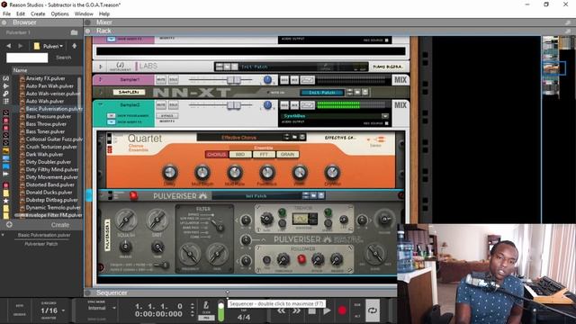Select Crush Texturizer.pulver patch
The image size is (576, 324).
click(x=51, y=147)
